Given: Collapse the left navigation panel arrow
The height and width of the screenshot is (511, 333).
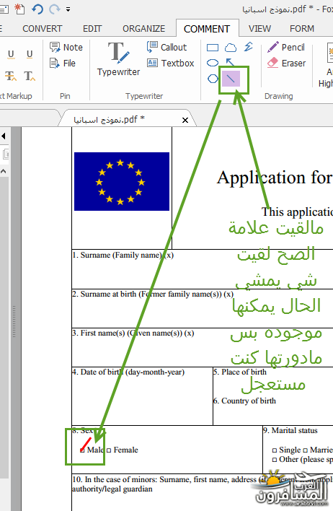Looking at the screenshot, I should point(4,136).
